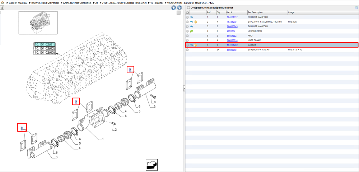Open the HARVESTING EQUIPMENT breadcrumb
This screenshot has height=172, width=359.
45,3
